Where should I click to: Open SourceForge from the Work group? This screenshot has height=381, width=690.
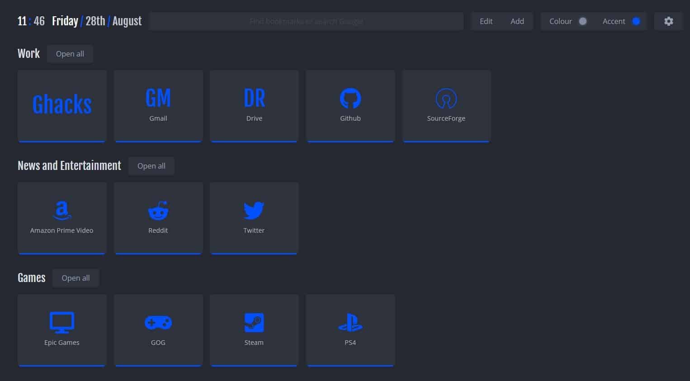coord(446,99)
